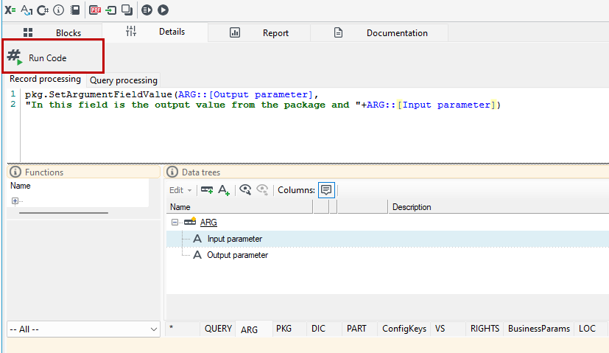
Task: Open the C# code icon
Action: (x=42, y=10)
